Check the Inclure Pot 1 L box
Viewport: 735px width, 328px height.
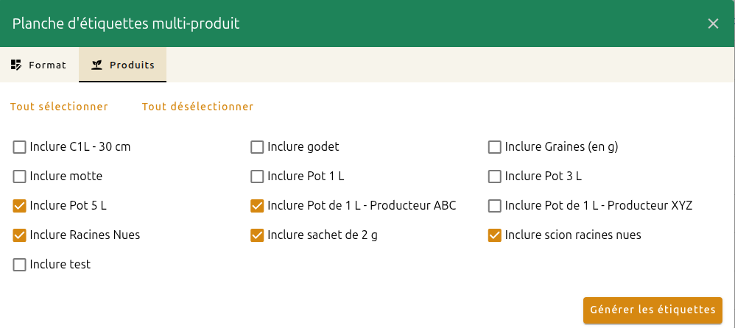click(x=257, y=177)
